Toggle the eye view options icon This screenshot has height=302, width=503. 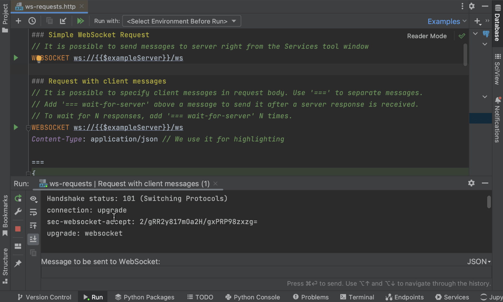coord(33,199)
